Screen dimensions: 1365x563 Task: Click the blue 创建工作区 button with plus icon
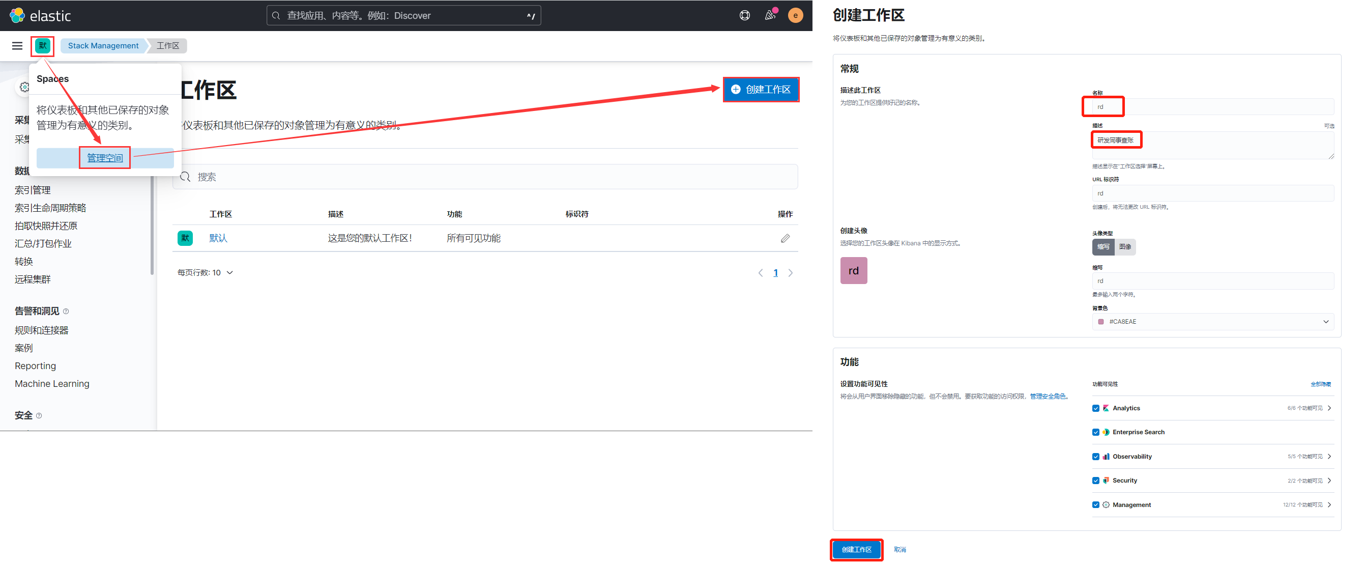click(761, 90)
